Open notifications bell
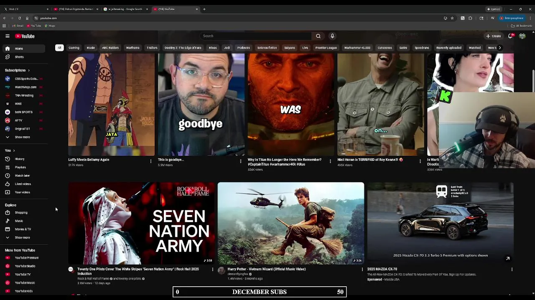This screenshot has height=300, width=535. coord(510,36)
